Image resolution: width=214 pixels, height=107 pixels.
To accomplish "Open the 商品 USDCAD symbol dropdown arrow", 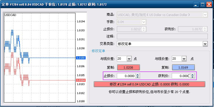I will tap(205, 15).
